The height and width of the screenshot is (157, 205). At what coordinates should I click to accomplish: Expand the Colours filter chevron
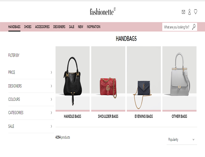click(x=51, y=99)
